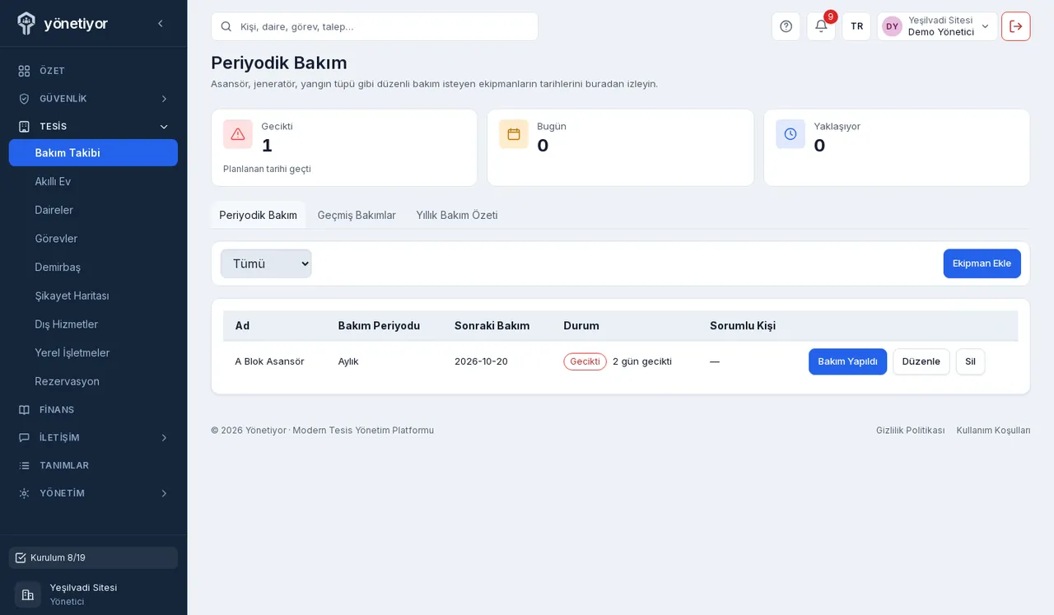Collapse the Tesis section chevron
1054x615 pixels.
pyautogui.click(x=164, y=127)
